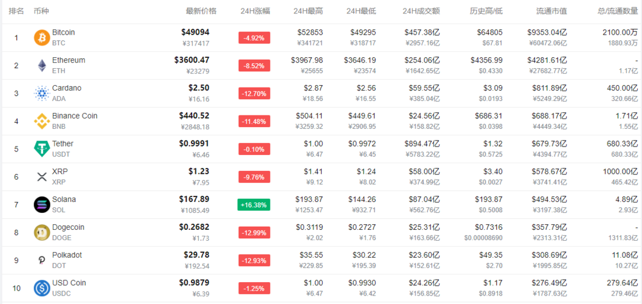Click the Cardano ADA logo icon
The image size is (642, 304).
(x=42, y=94)
